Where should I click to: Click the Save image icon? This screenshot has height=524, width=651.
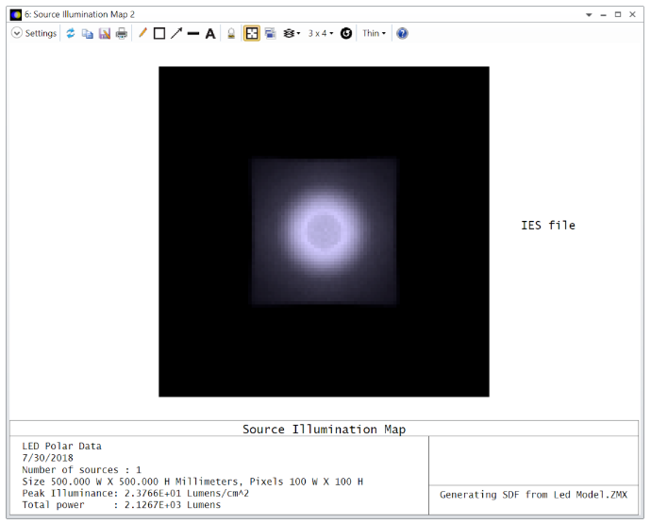click(104, 33)
